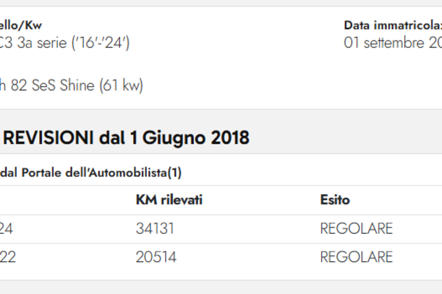
Task: Click the label ending in ello/Kw
Action: click(x=21, y=25)
